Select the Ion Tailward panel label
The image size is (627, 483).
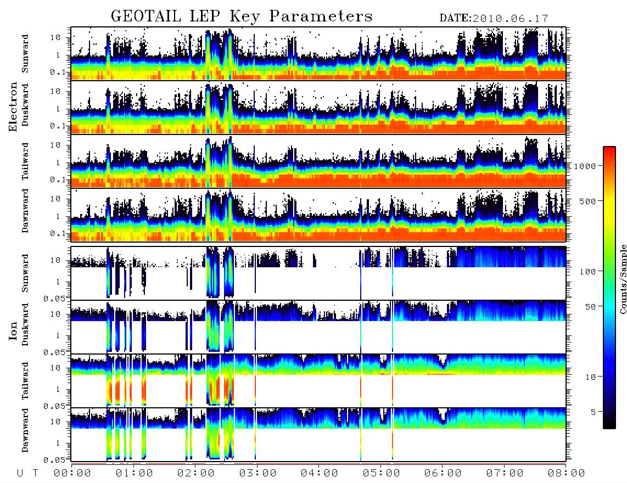(x=25, y=381)
